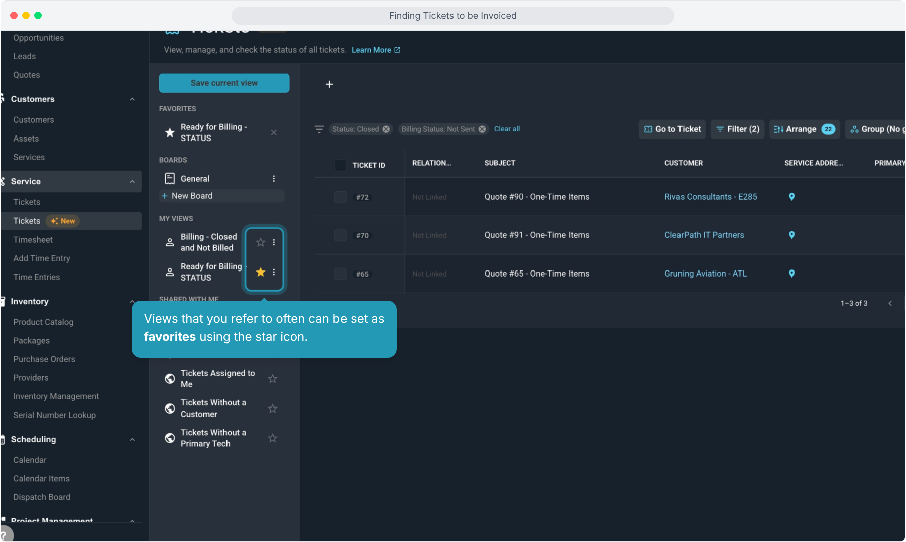Open the Arrange columns control
The width and height of the screenshot is (906, 542).
805,129
